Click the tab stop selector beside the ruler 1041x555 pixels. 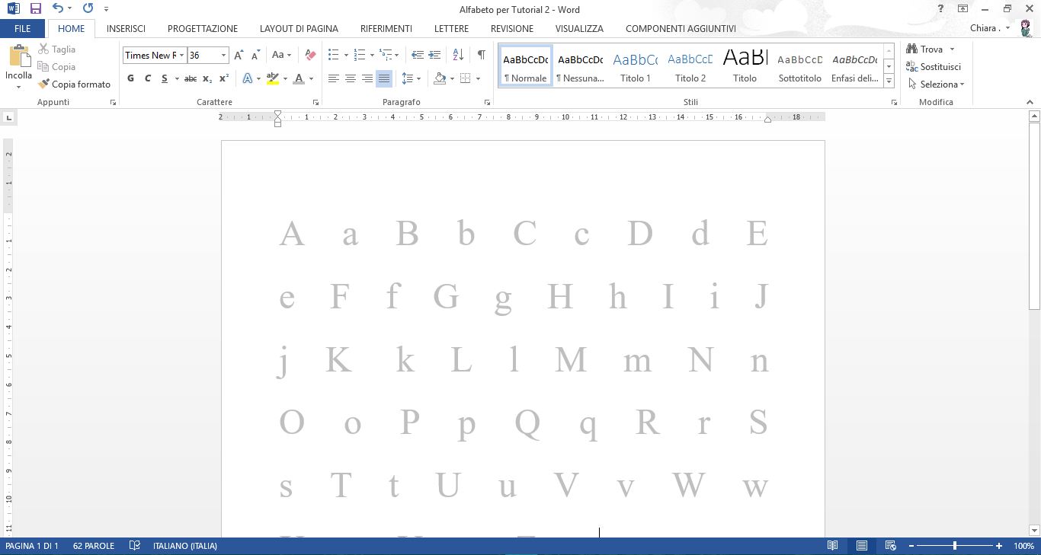[x=9, y=117]
